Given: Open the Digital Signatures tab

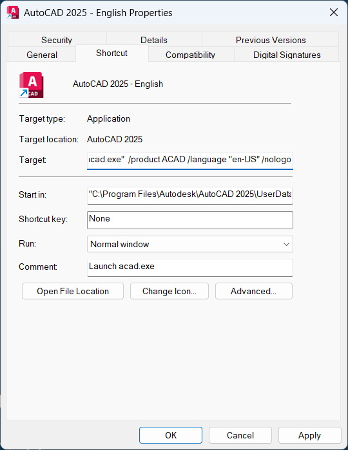Looking at the screenshot, I should click(x=287, y=55).
